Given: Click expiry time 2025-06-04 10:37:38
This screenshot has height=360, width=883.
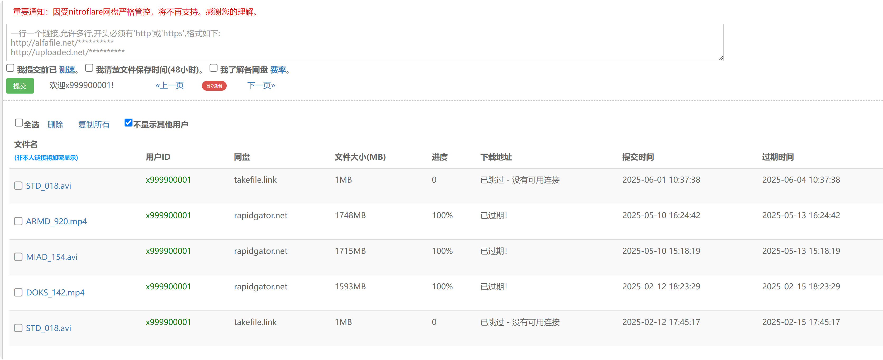Looking at the screenshot, I should (x=801, y=180).
